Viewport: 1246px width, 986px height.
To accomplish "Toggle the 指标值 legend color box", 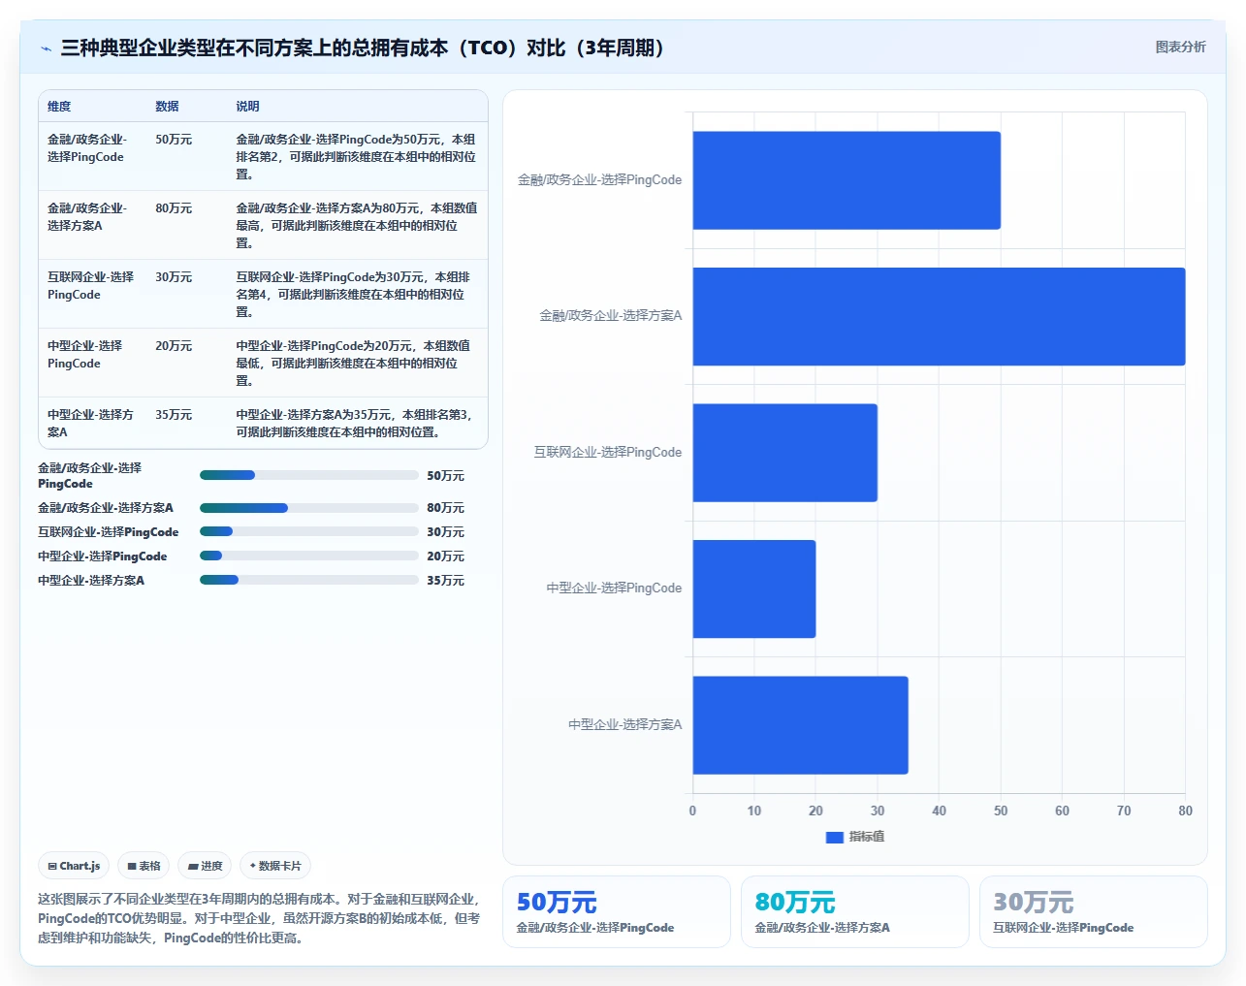I will point(834,837).
